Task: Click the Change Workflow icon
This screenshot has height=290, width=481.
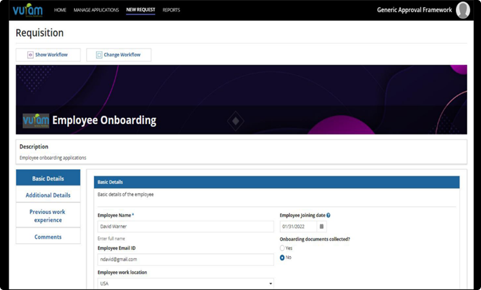Action: pos(99,55)
